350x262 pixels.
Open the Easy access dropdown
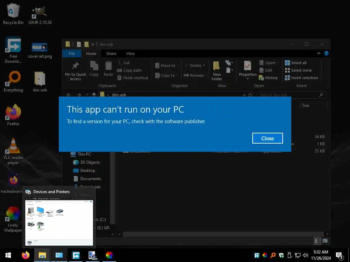tap(229, 71)
